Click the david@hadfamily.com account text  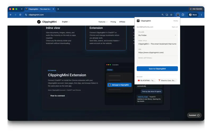(x=145, y=27)
